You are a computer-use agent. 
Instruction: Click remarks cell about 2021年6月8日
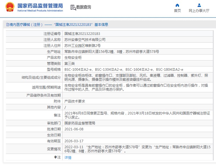(x=138, y=115)
